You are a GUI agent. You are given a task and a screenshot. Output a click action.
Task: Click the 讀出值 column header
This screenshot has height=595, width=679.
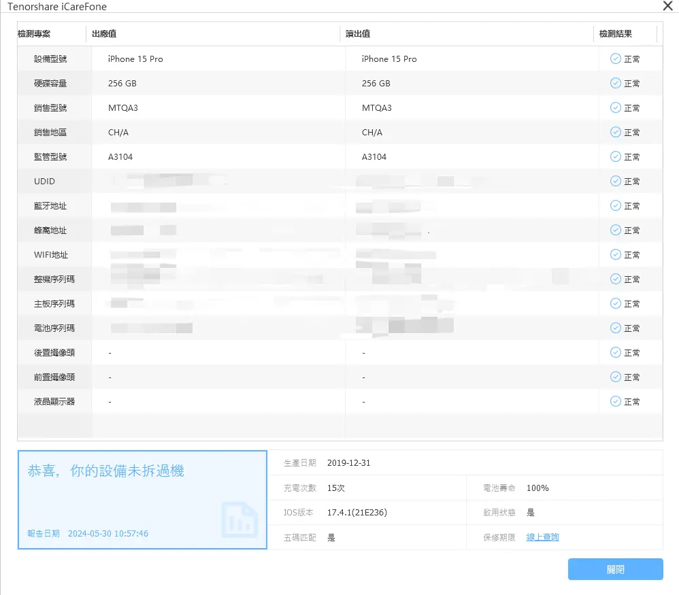358,34
